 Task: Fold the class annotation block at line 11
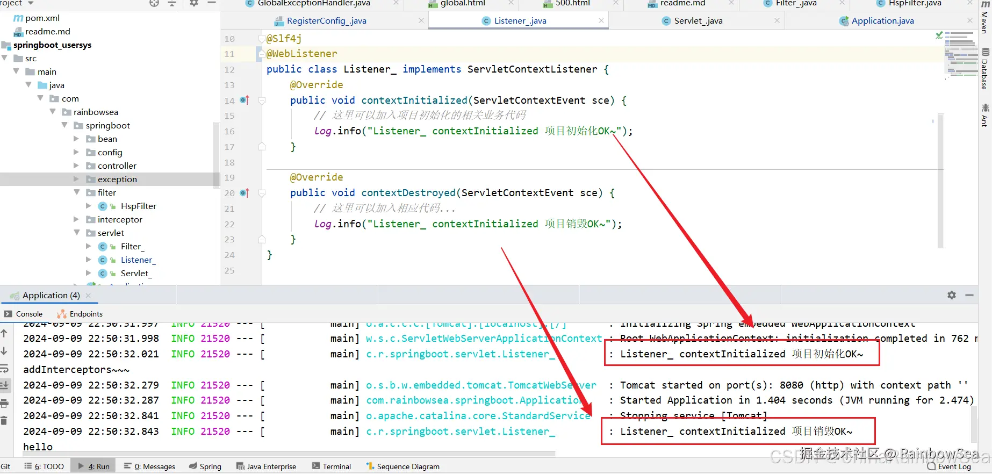pos(262,54)
